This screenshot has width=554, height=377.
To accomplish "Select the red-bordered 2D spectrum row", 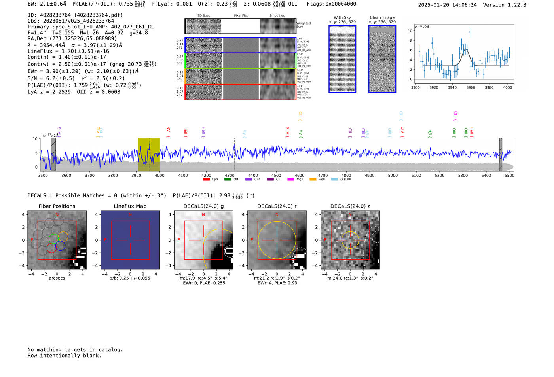I will [x=240, y=92].
